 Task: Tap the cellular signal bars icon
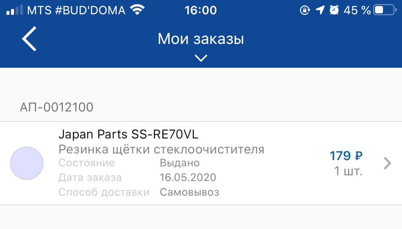[14, 10]
